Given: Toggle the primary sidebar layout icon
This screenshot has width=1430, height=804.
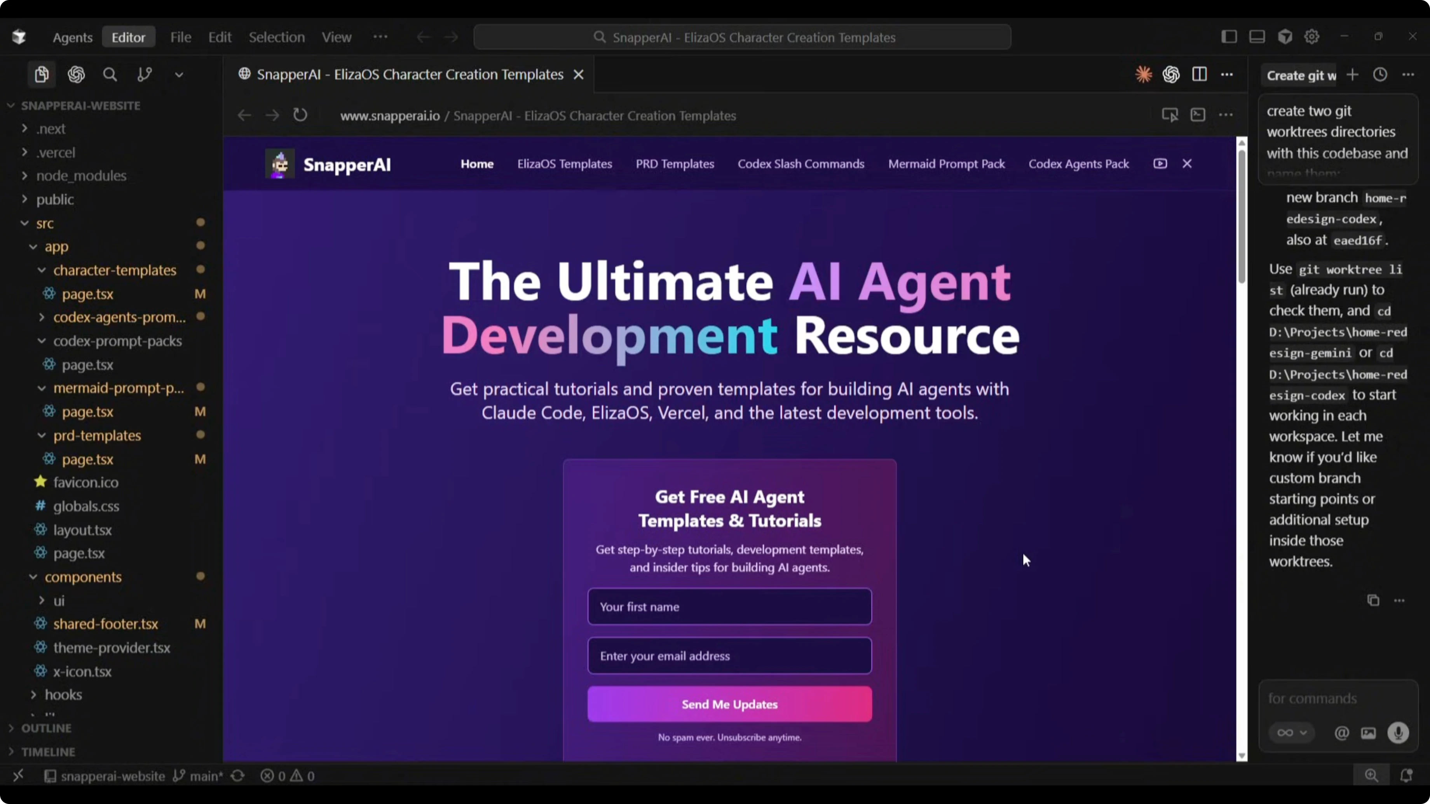Looking at the screenshot, I should pos(1228,37).
